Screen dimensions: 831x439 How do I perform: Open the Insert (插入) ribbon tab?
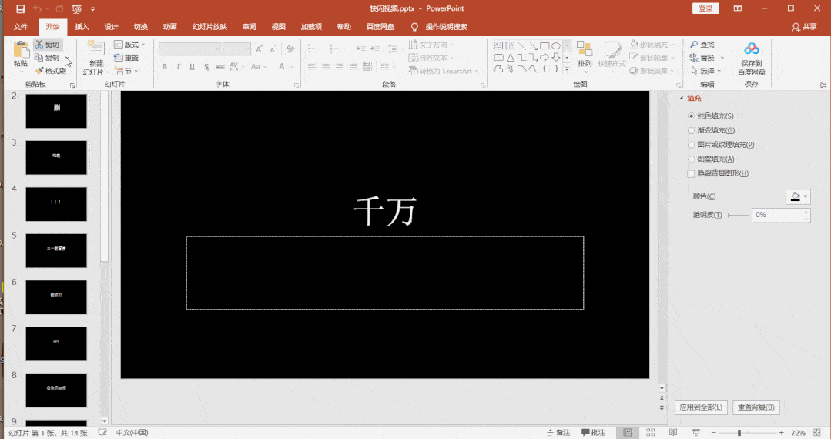[82, 27]
